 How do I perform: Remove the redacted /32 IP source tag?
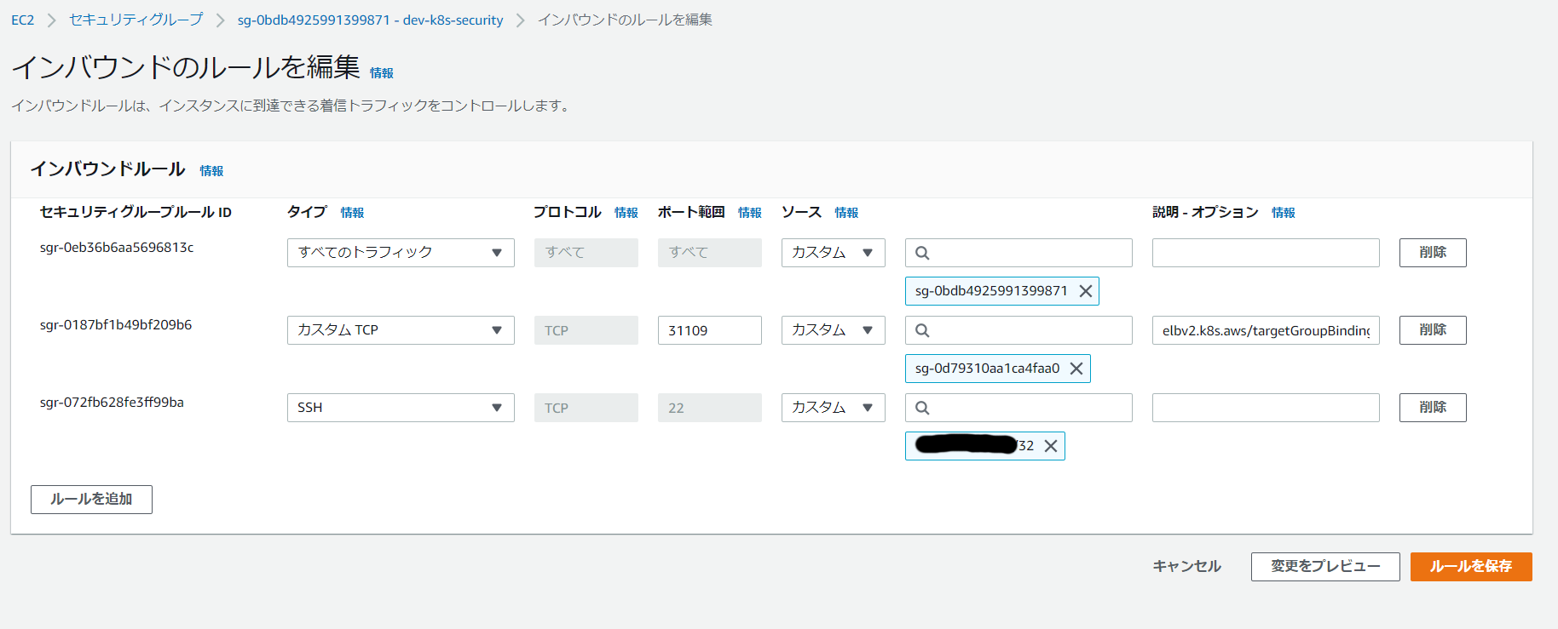(1051, 446)
